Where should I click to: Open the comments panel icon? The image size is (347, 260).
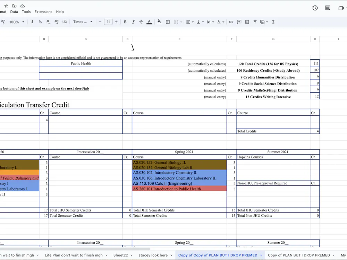click(x=328, y=8)
